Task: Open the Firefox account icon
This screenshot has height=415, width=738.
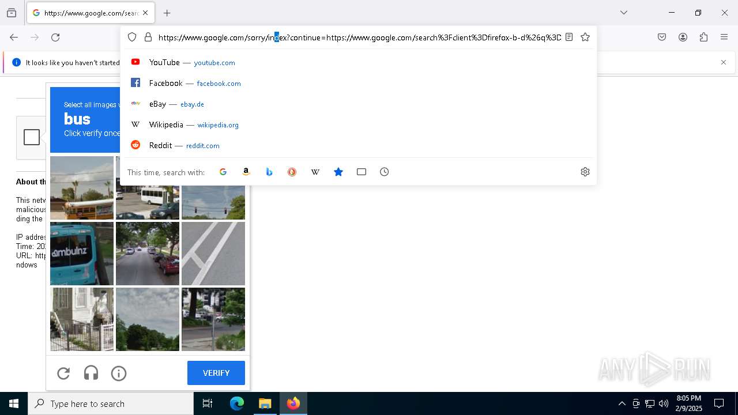Action: coord(683,37)
